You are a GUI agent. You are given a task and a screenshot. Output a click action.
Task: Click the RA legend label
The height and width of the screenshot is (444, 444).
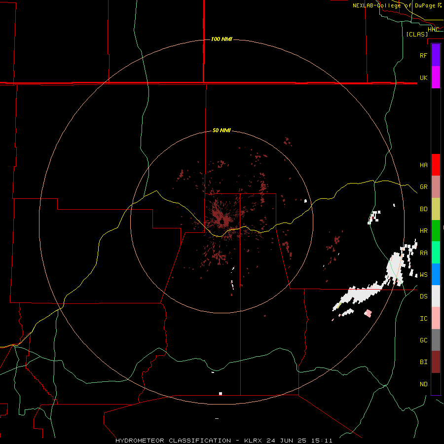423,253
